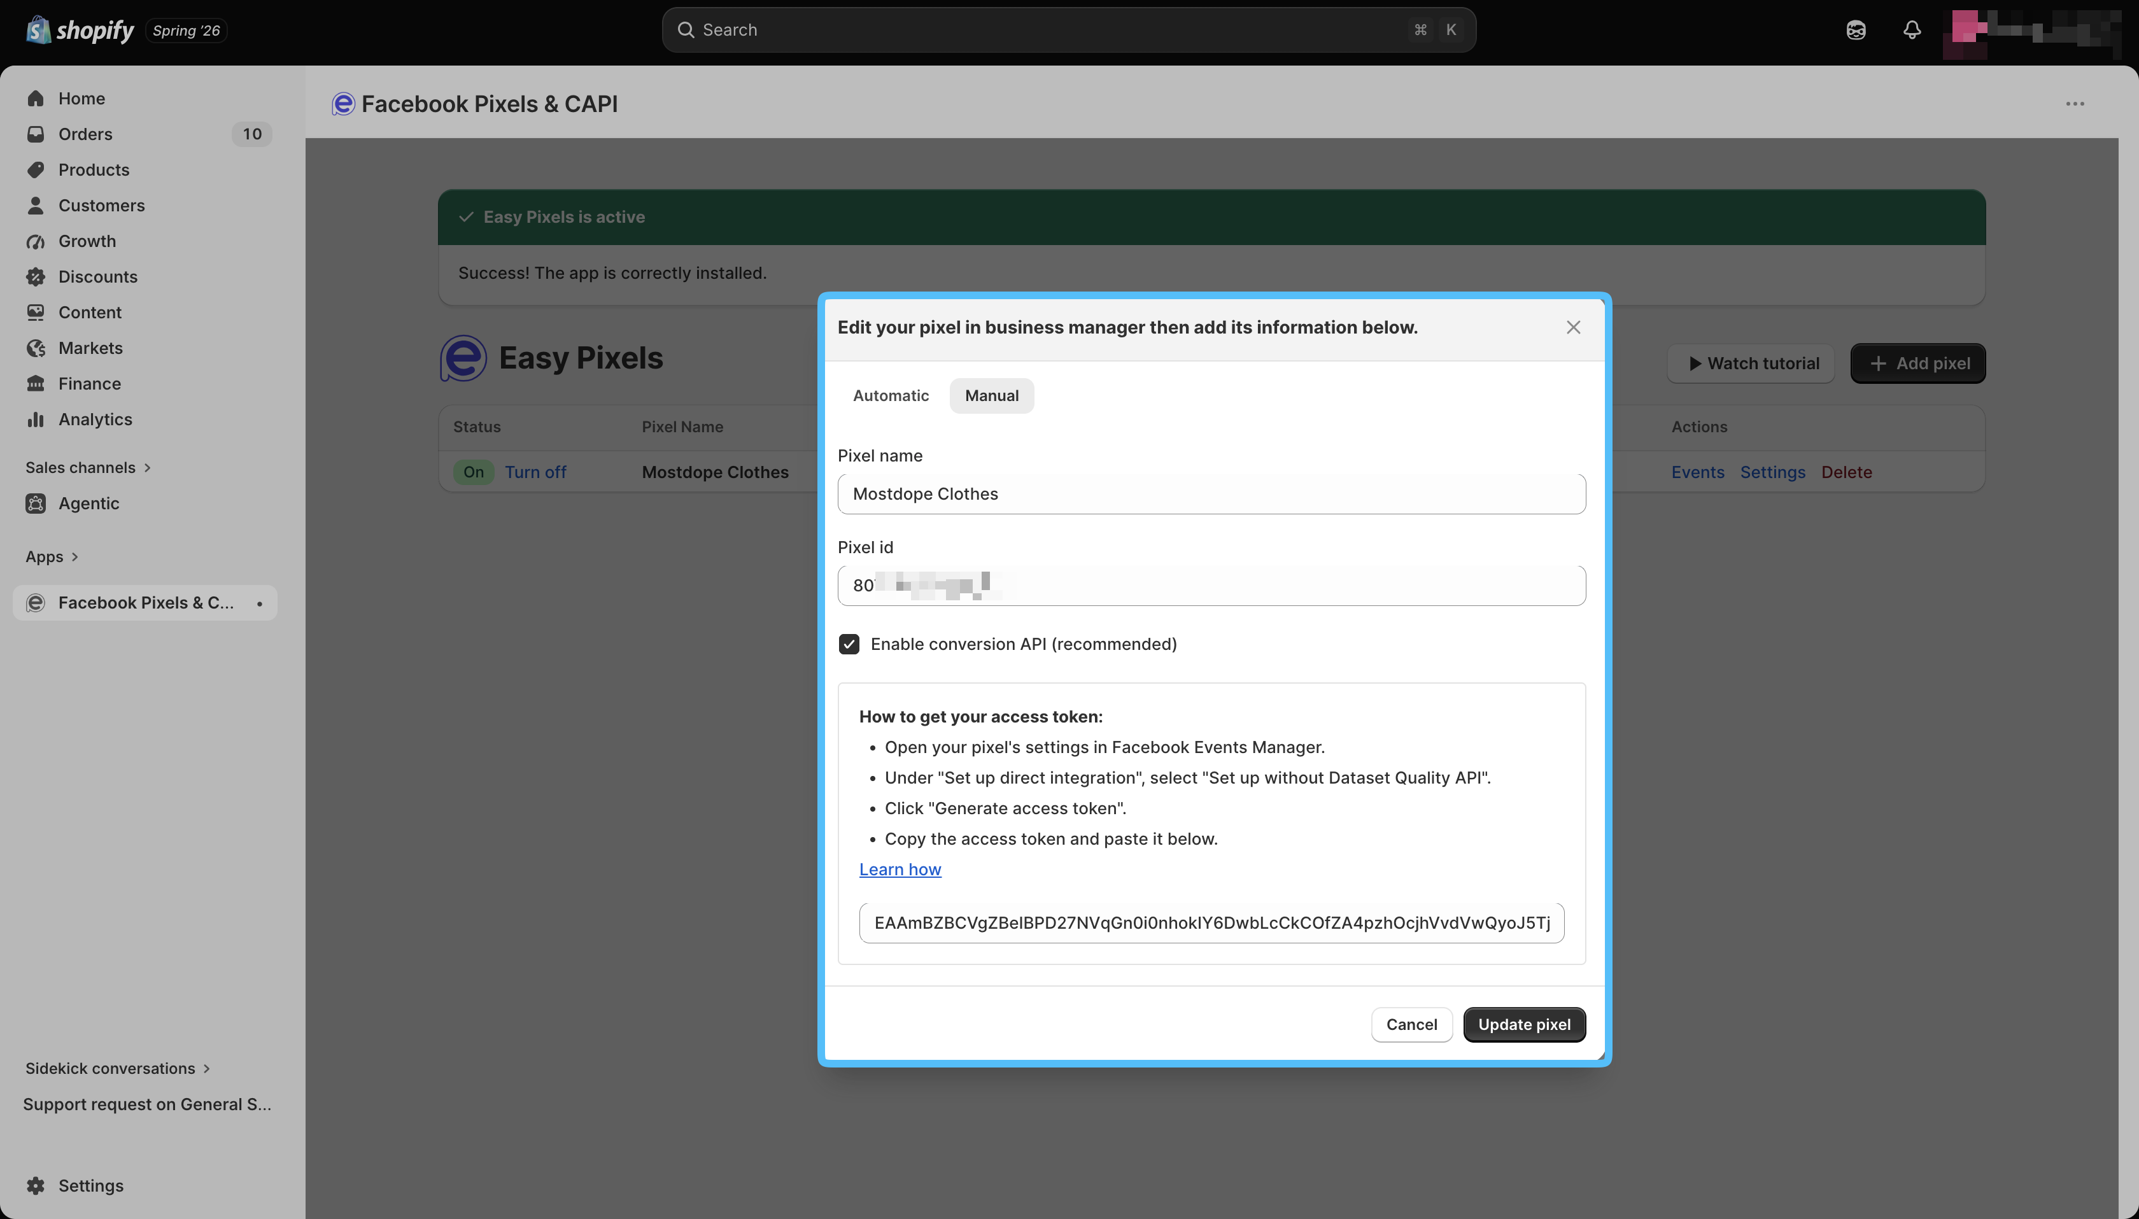Image resolution: width=2139 pixels, height=1219 pixels.
Task: Click the Discounts badge icon
Action: coord(35,277)
